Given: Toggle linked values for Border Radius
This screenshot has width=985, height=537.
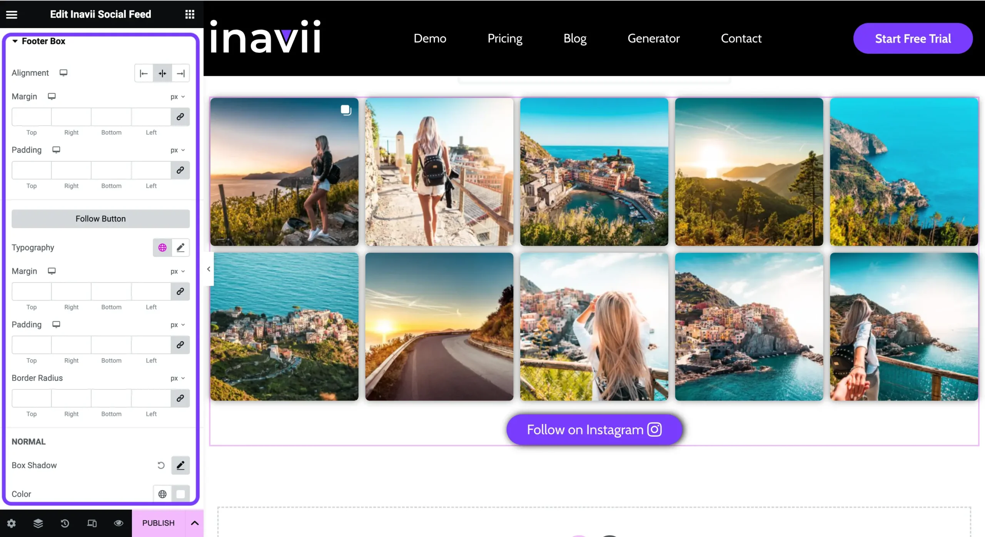Looking at the screenshot, I should 180,398.
